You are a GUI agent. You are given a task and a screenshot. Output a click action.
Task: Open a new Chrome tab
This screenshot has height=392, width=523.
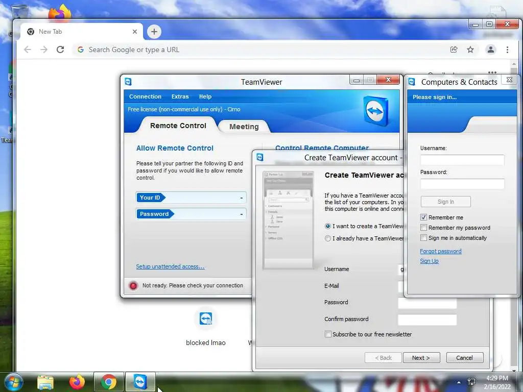[154, 32]
